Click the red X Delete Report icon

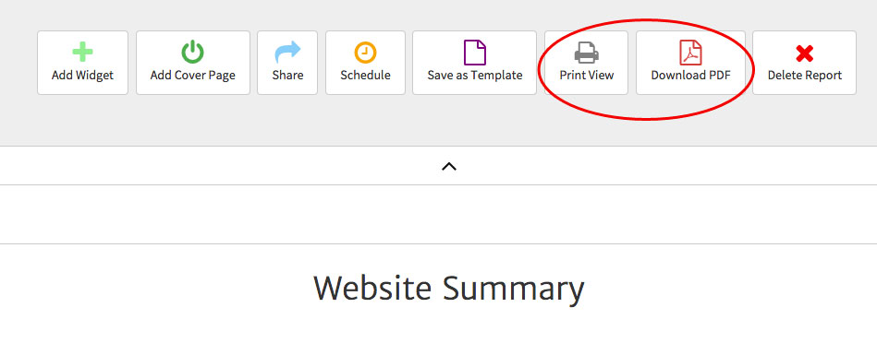pos(804,53)
